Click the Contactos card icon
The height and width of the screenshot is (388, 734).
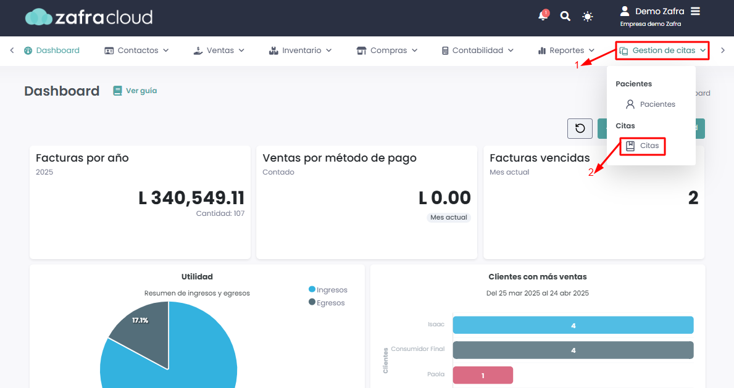(x=109, y=51)
